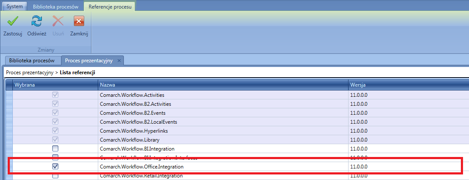Image resolution: width=469 pixels, height=180 pixels.
Task: Check the box for Comarch.Workflow.BI.Integration
Action: pyautogui.click(x=56, y=148)
